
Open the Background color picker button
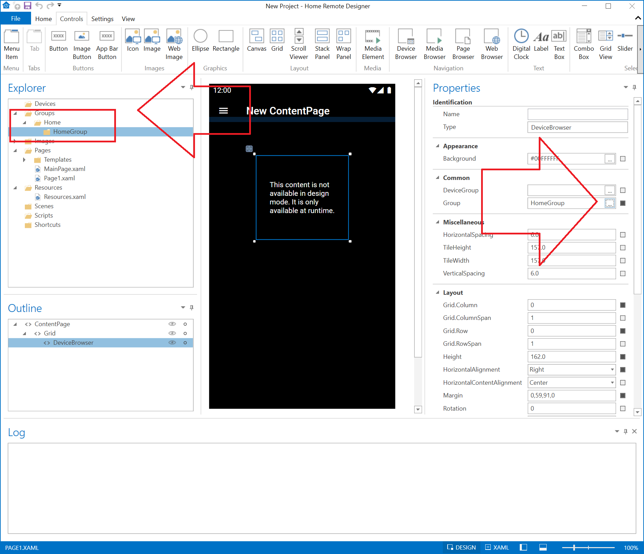point(610,159)
